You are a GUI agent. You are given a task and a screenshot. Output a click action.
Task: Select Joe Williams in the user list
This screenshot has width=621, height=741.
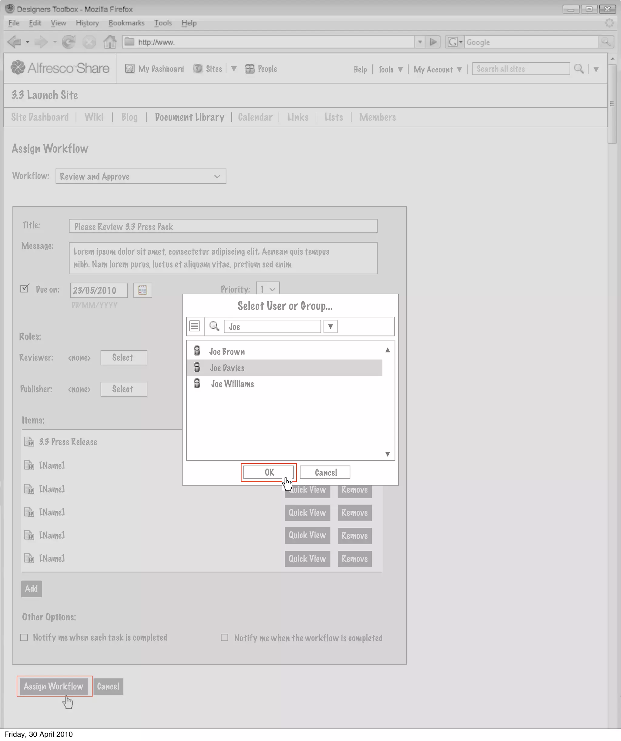[232, 384]
